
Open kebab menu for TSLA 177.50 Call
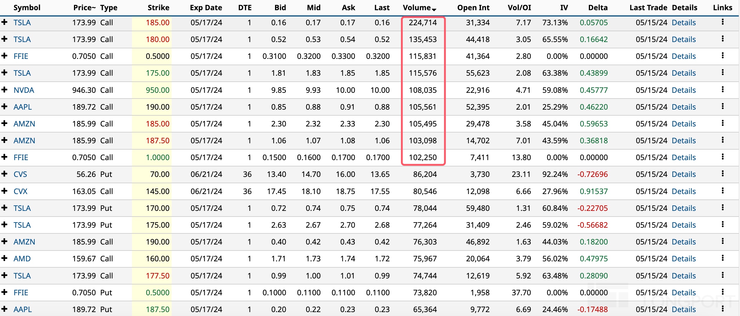point(723,275)
